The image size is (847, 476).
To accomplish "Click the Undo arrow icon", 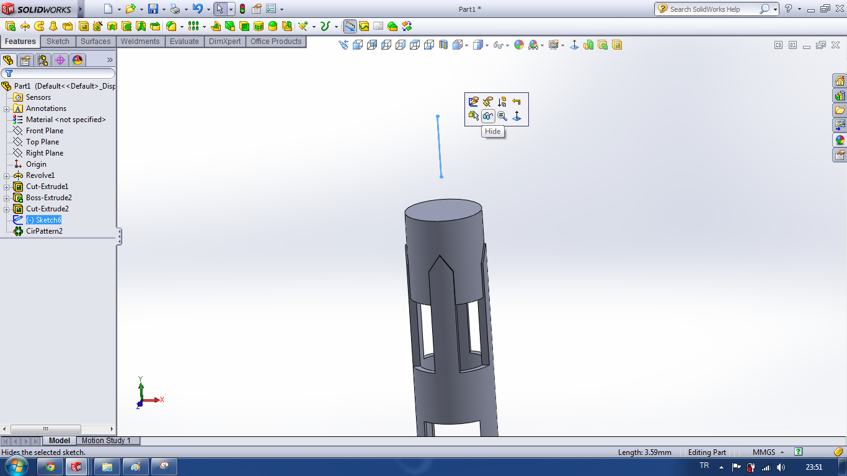I will point(197,9).
